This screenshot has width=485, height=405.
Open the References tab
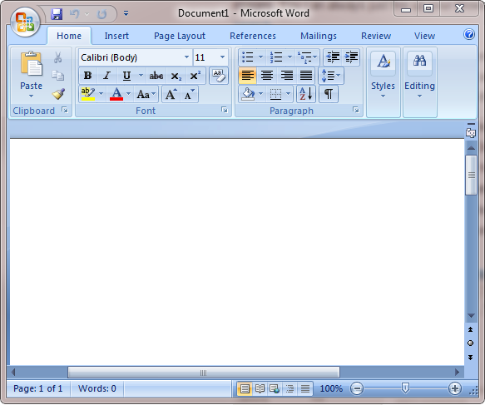pos(253,36)
